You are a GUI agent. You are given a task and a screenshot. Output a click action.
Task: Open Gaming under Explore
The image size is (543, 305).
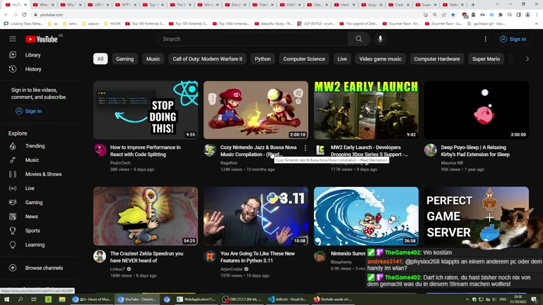(34, 203)
